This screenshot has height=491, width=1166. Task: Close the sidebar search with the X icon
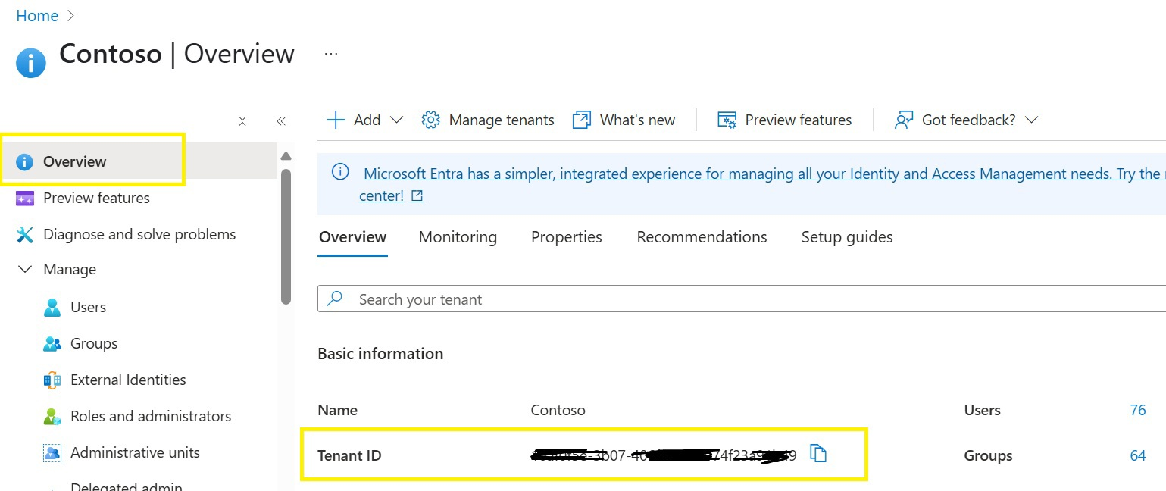[242, 121]
